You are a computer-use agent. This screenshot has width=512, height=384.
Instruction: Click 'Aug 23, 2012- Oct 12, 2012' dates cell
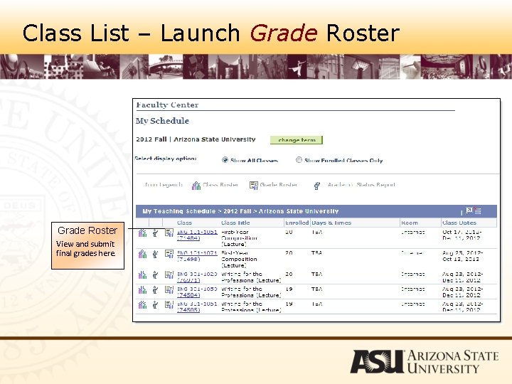pyautogui.click(x=462, y=256)
